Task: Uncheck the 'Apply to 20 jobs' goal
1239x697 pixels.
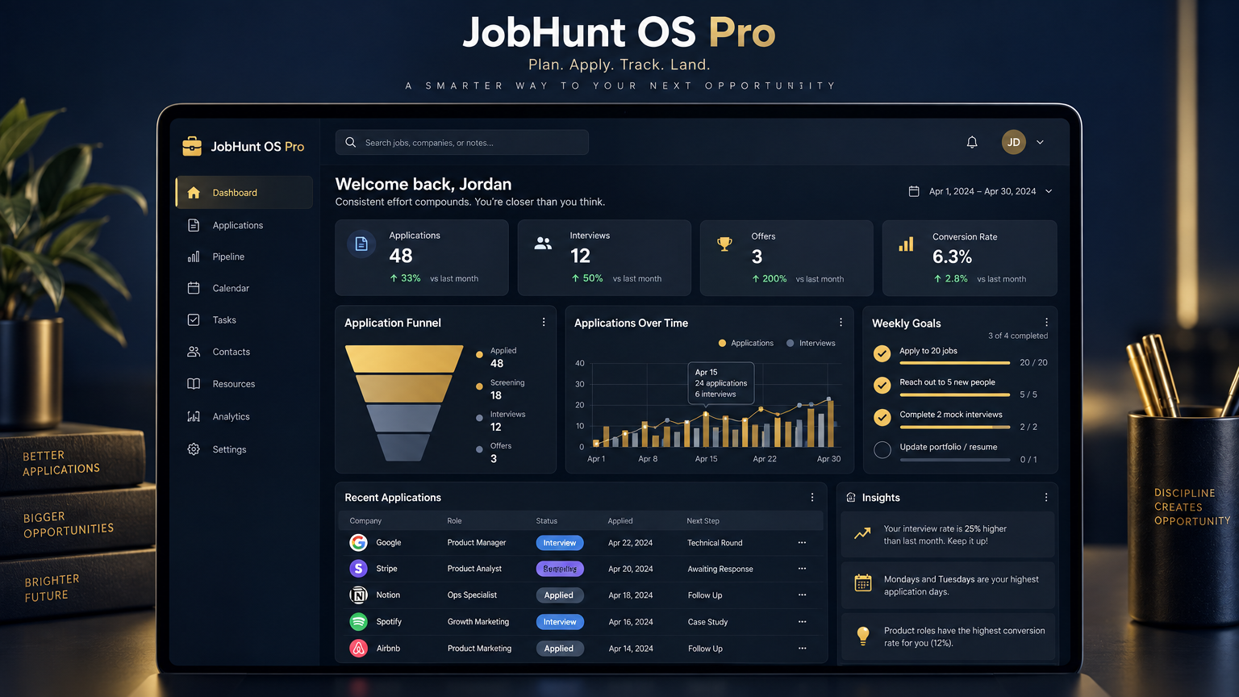Action: (x=882, y=353)
